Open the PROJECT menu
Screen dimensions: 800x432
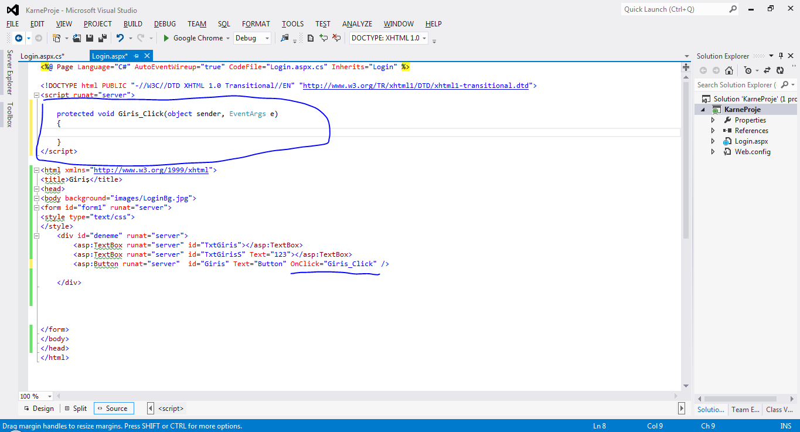[x=98, y=24]
